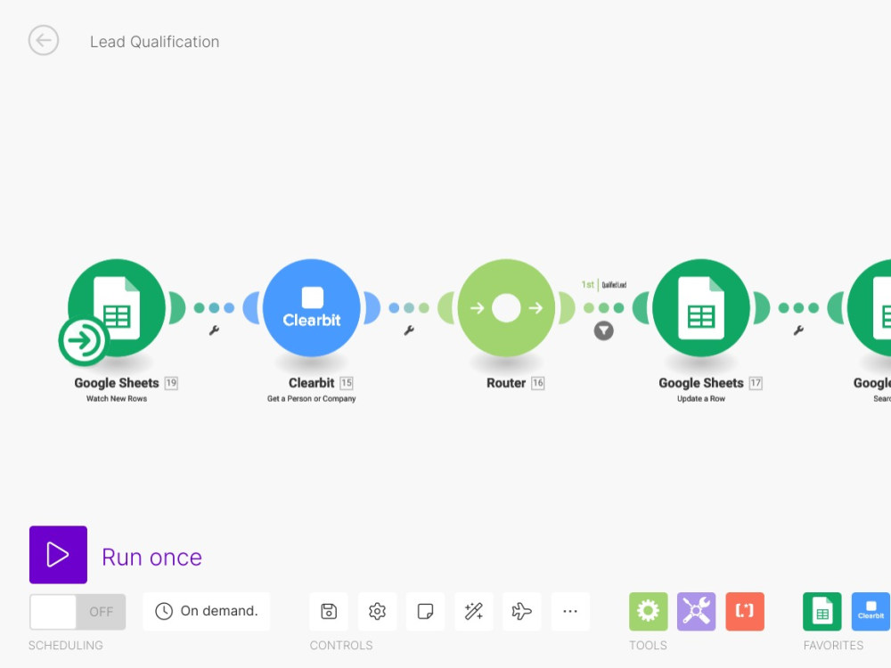Screen dimensions: 891x668
Task: Click module number 17 badge
Action: [756, 383]
